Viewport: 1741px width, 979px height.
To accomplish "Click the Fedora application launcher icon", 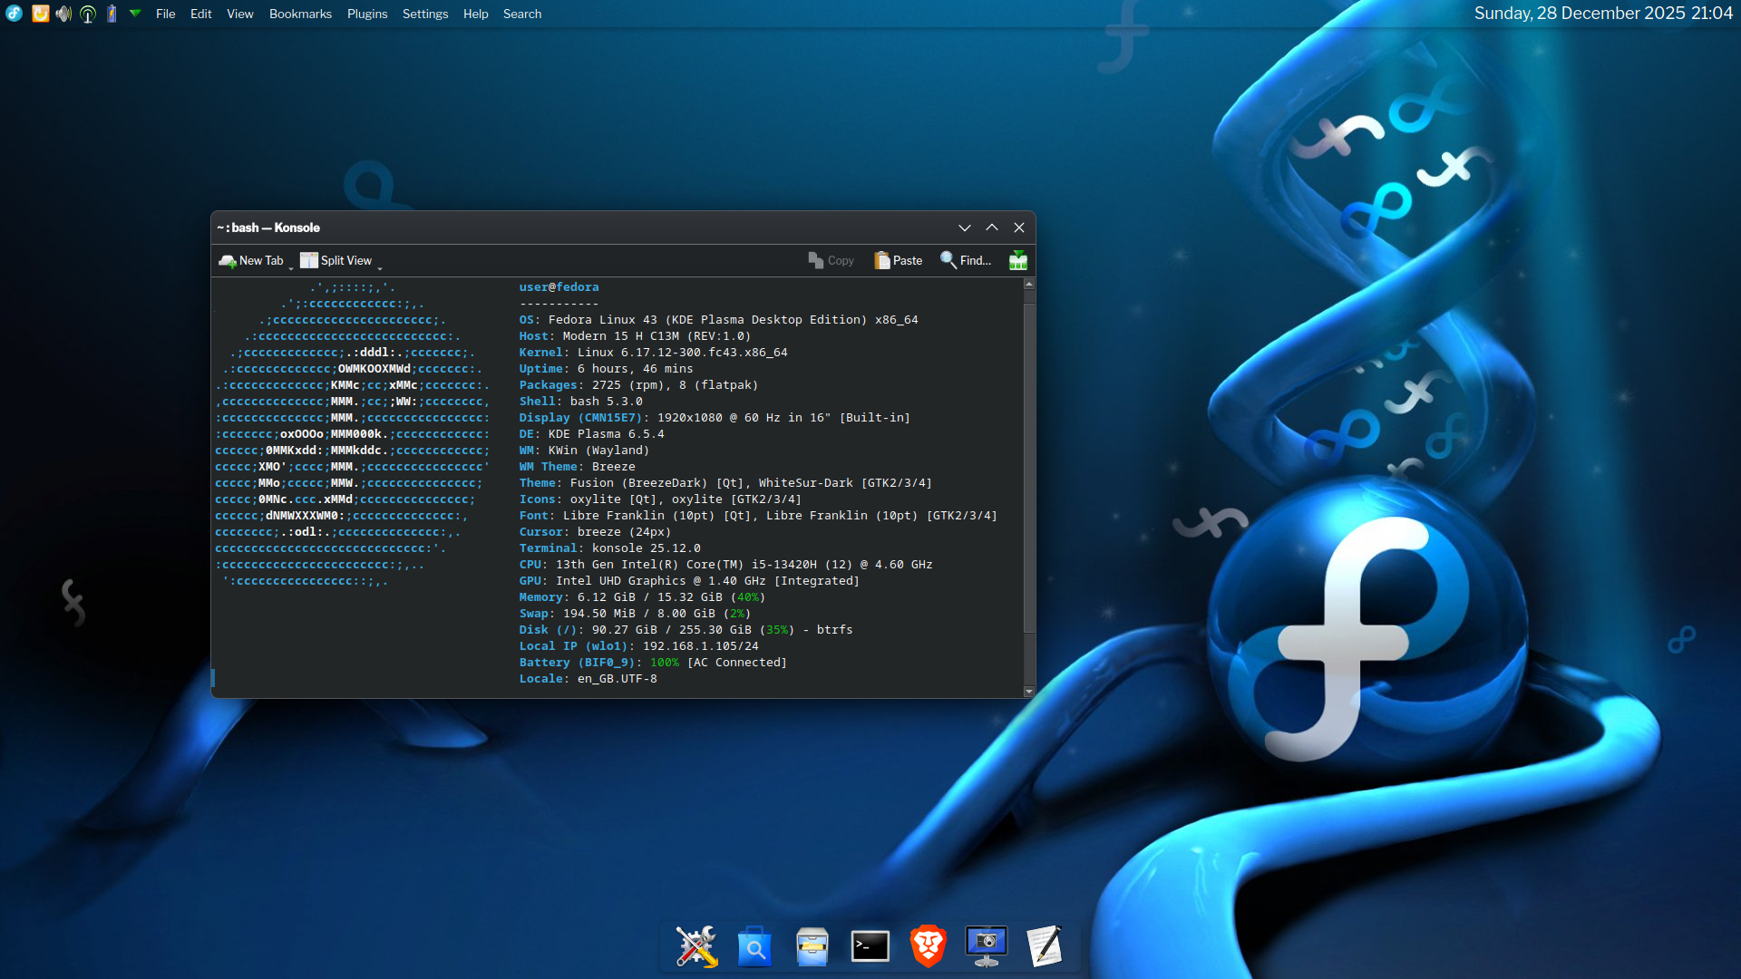I will tap(15, 14).
